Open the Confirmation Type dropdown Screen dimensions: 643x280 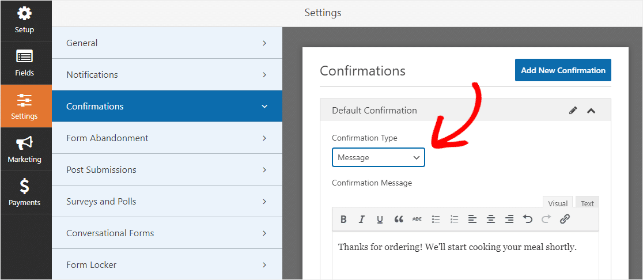tap(378, 157)
